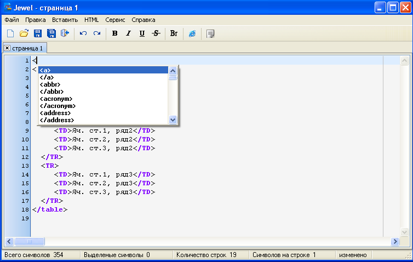Click the open folder icon
Image resolution: width=413 pixels, height=262 pixels.
click(x=24, y=33)
